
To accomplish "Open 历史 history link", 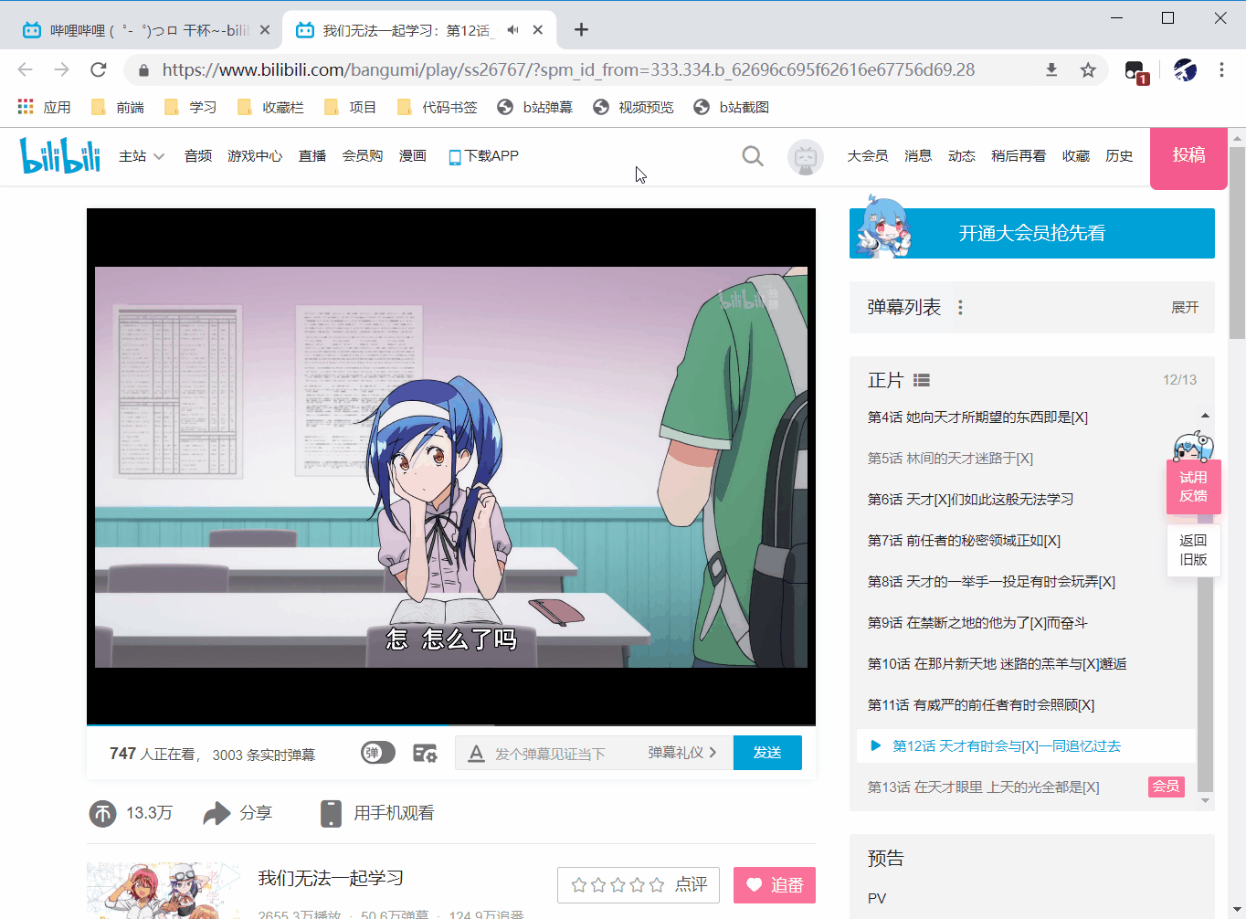I will (1119, 156).
